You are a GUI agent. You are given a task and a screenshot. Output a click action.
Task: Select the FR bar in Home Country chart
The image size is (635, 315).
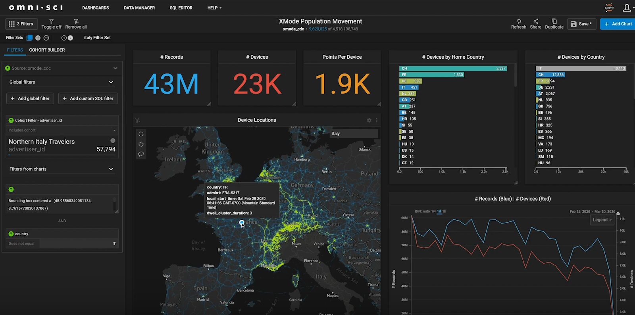(x=431, y=75)
